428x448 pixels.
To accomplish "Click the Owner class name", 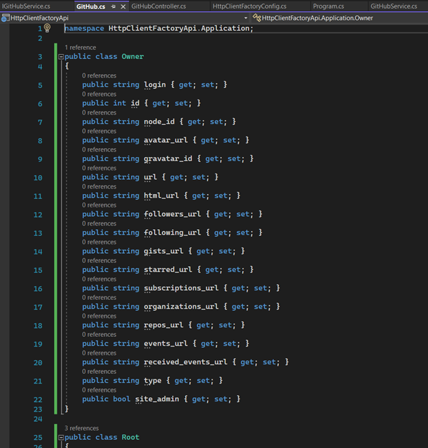I will tap(132, 56).
